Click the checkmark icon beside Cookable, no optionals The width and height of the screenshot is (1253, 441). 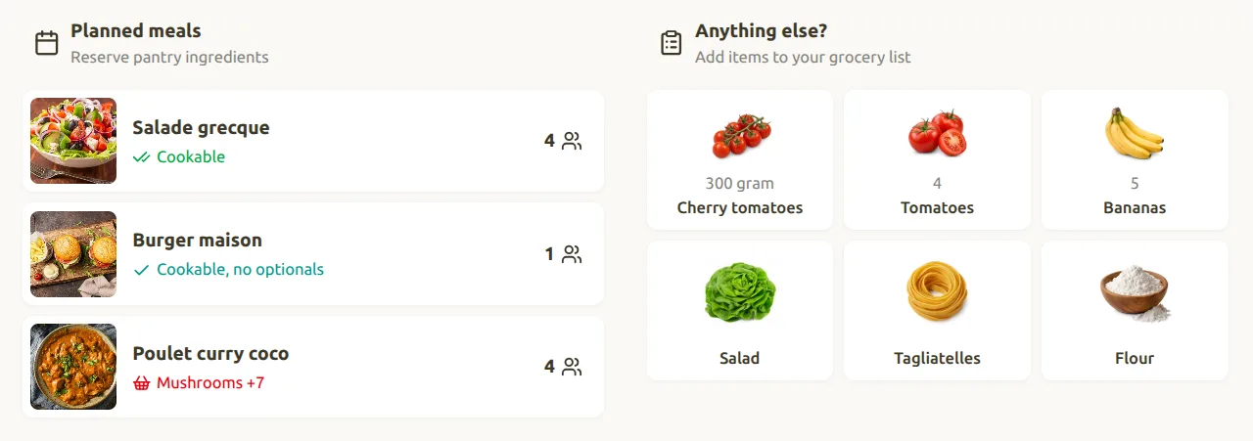click(x=141, y=270)
